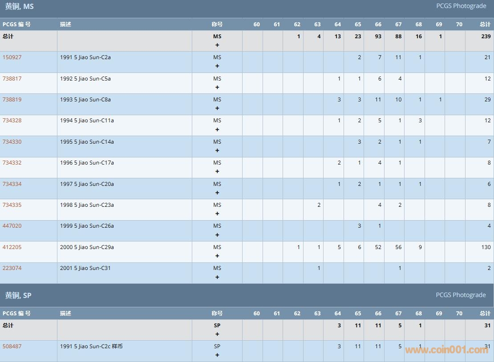Expand plus sign in 2000 Sun-C29a row
Image resolution: width=494 pixels, height=362 pixels.
click(217, 256)
